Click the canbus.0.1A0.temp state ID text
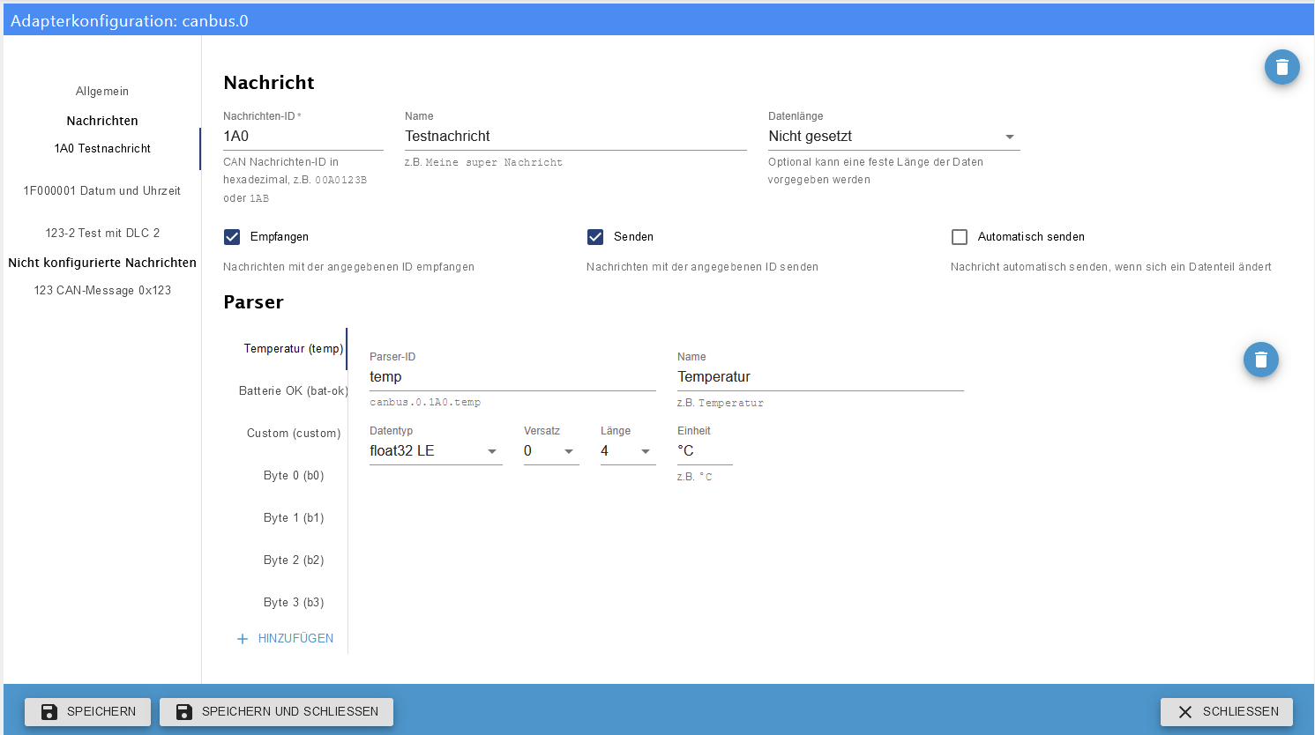The image size is (1315, 735). (x=425, y=403)
